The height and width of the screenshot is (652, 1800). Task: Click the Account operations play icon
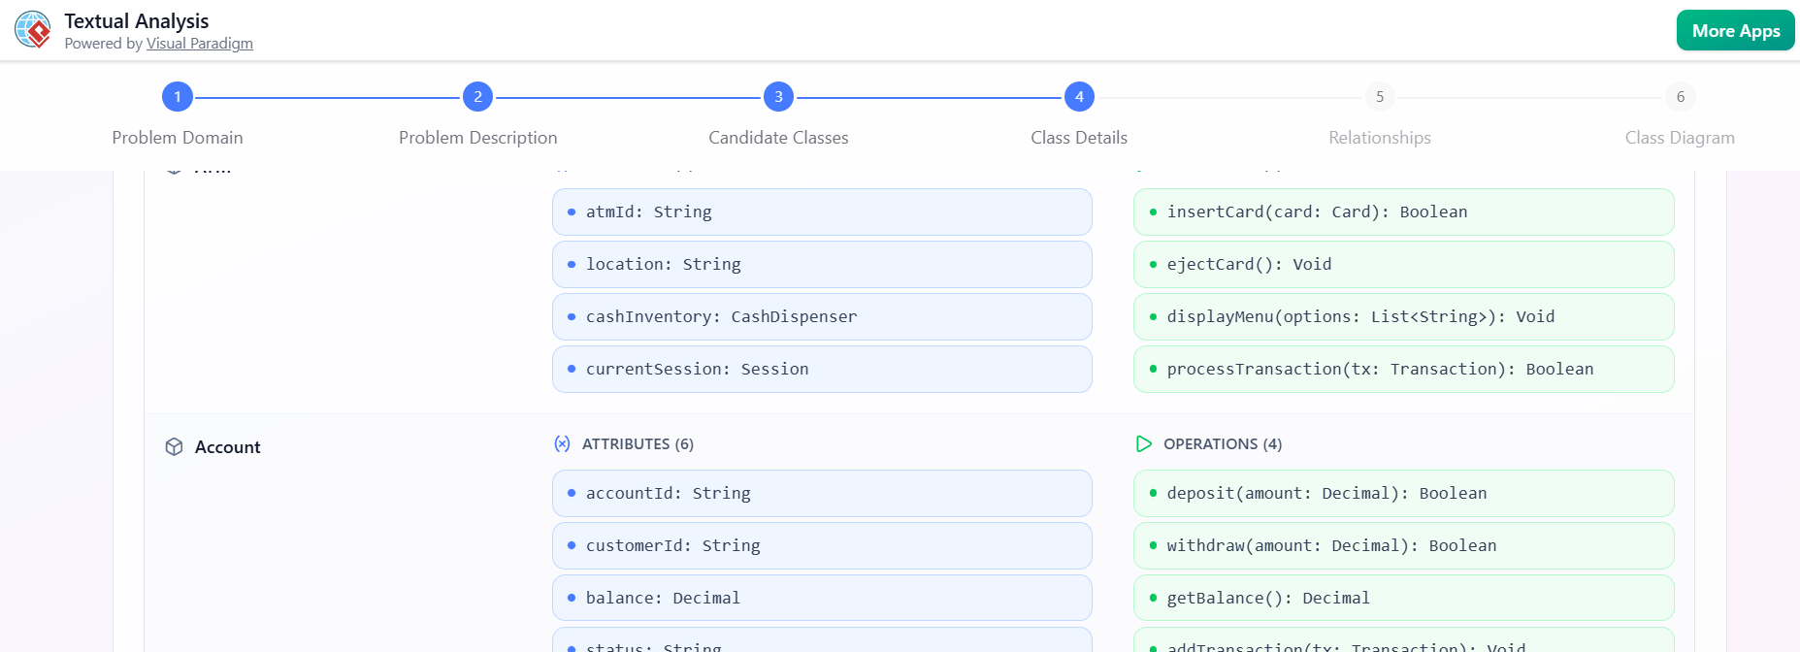click(1144, 443)
